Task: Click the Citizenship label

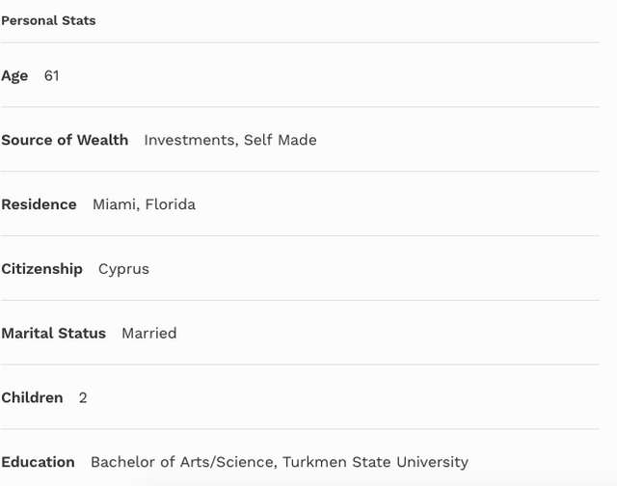Action: coord(41,269)
